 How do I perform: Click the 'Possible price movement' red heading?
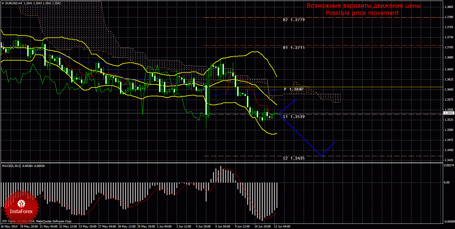coord(362,13)
